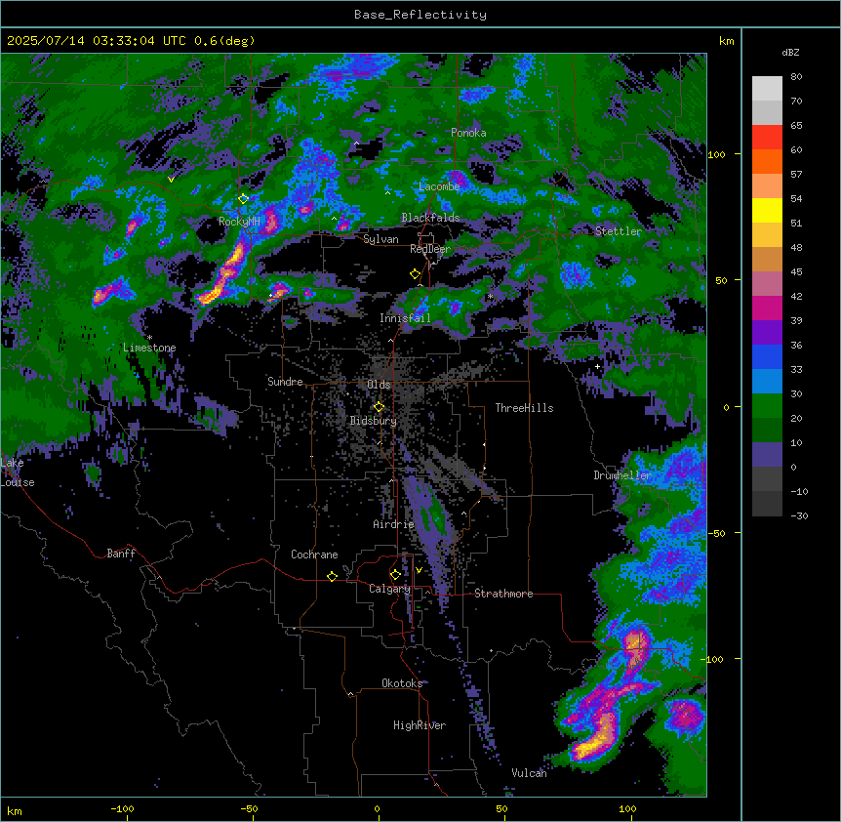Select the RedDeer label
The height and width of the screenshot is (822, 841).
click(430, 249)
